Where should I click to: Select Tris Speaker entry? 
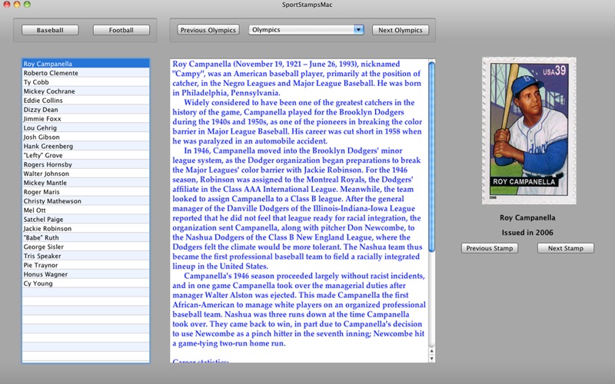coord(86,256)
